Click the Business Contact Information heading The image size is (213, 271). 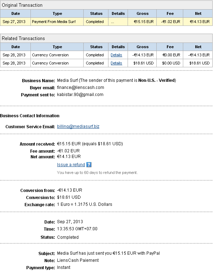pos(29,115)
